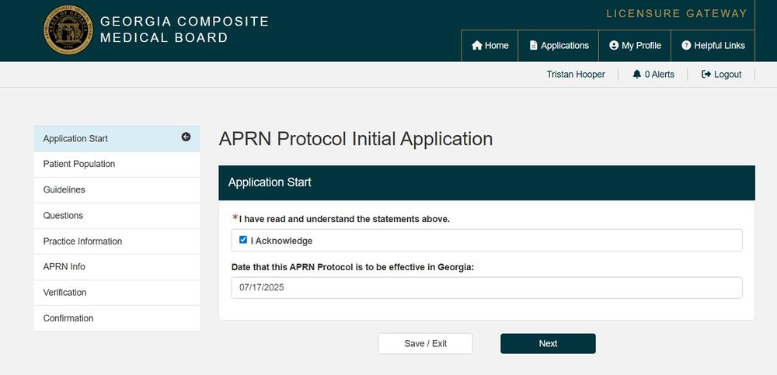Click the Licensure Gateway header text
Image resolution: width=777 pixels, height=375 pixels.
click(x=677, y=14)
